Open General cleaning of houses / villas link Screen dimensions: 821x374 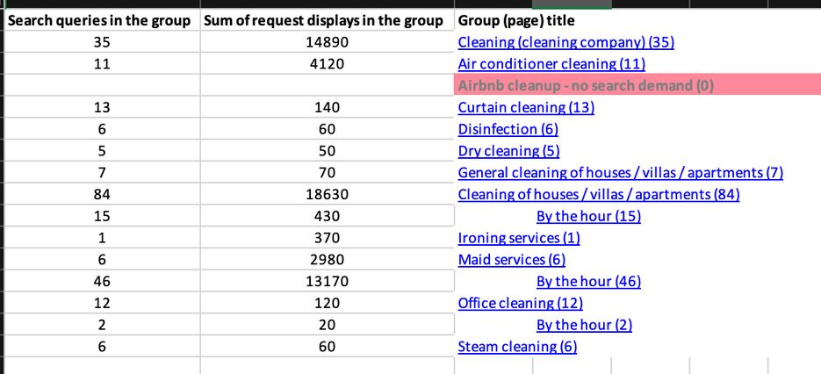pyautogui.click(x=621, y=173)
